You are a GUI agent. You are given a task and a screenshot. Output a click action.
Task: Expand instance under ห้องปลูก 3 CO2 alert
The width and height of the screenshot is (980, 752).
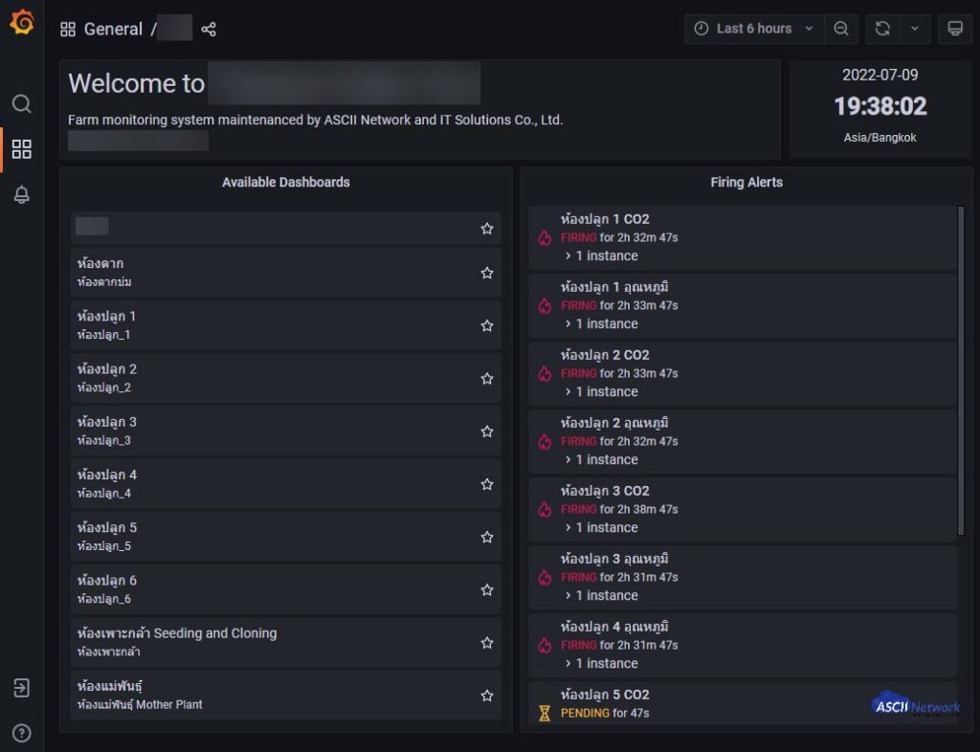click(x=602, y=527)
